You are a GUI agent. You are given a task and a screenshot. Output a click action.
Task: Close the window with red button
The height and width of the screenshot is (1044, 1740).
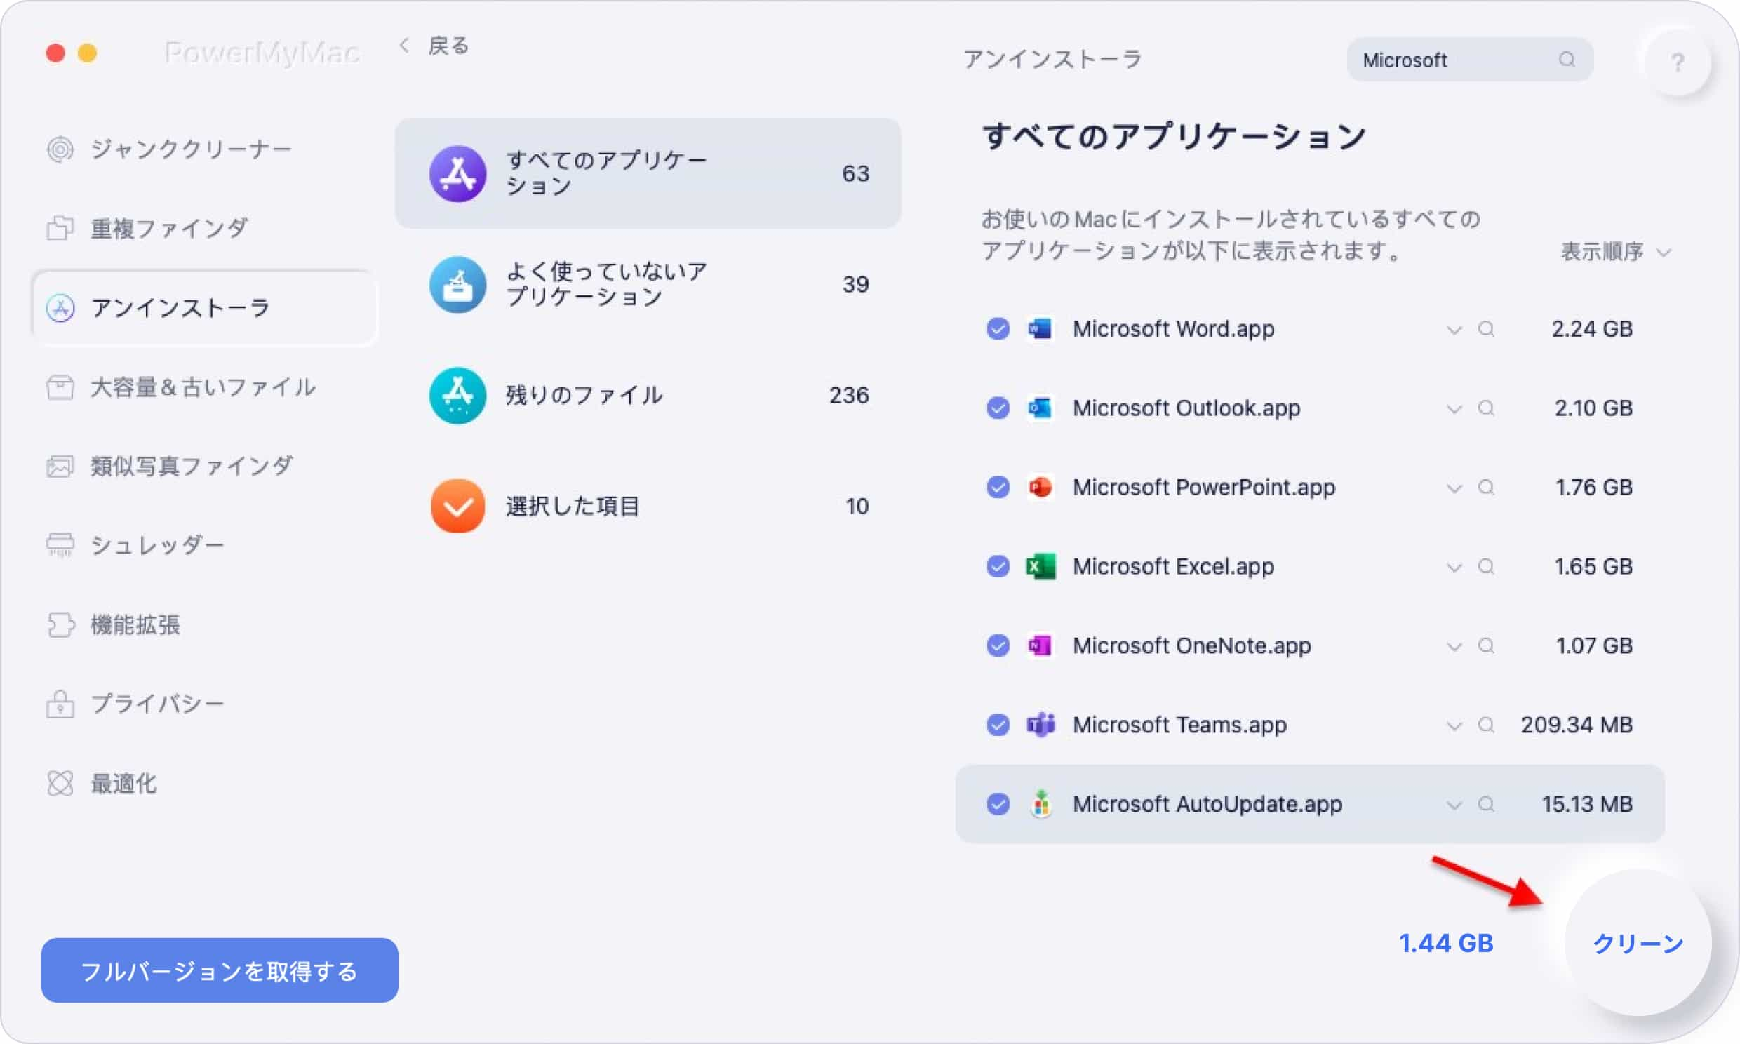coord(55,53)
